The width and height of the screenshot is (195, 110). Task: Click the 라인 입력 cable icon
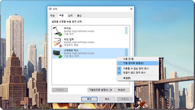[x=57, y=42]
